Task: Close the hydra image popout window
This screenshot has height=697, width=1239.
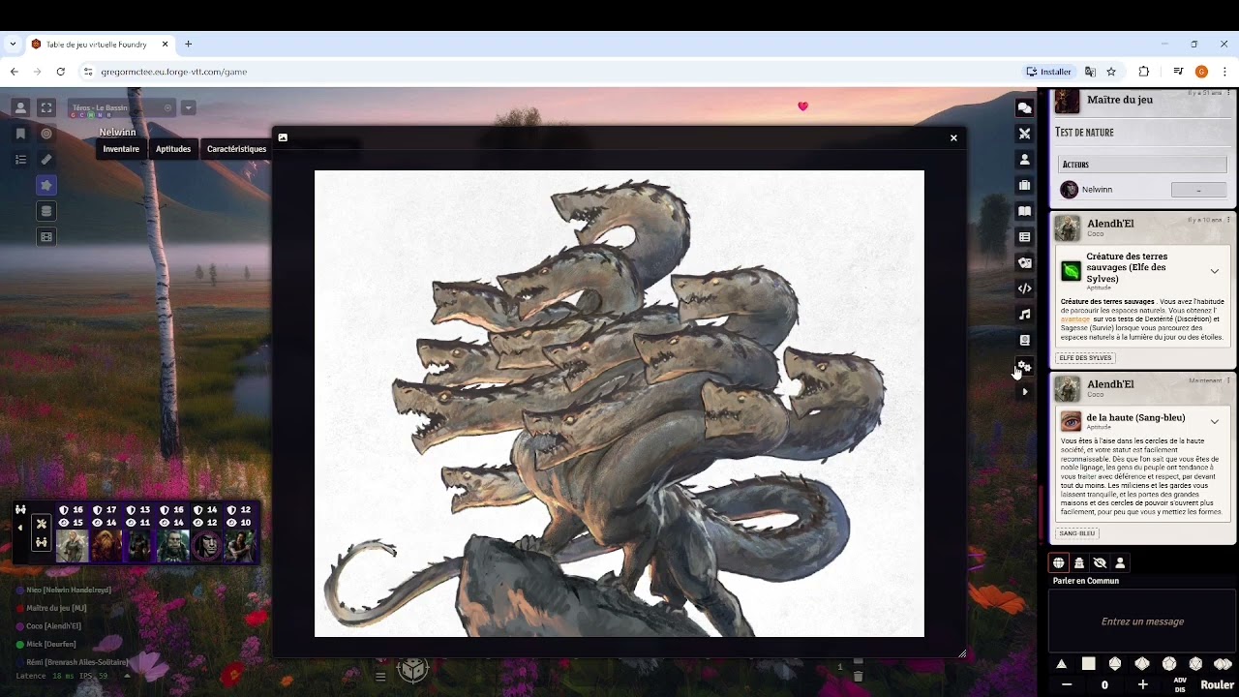Action: pos(953,137)
